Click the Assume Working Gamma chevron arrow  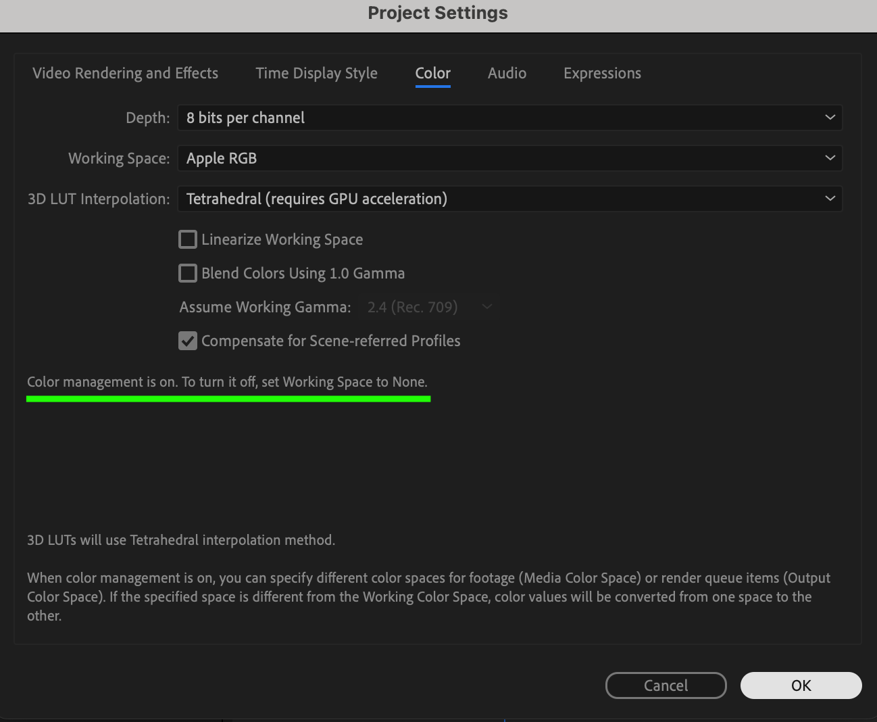[487, 307]
